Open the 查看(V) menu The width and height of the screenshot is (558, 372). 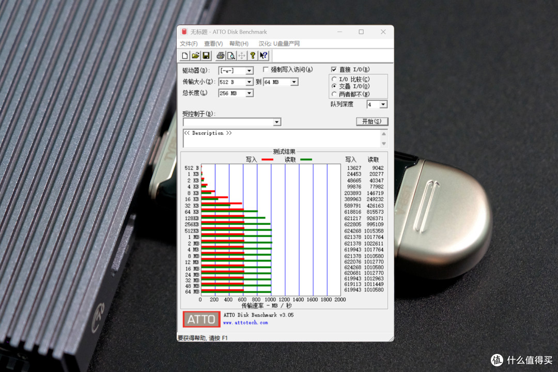click(x=213, y=44)
